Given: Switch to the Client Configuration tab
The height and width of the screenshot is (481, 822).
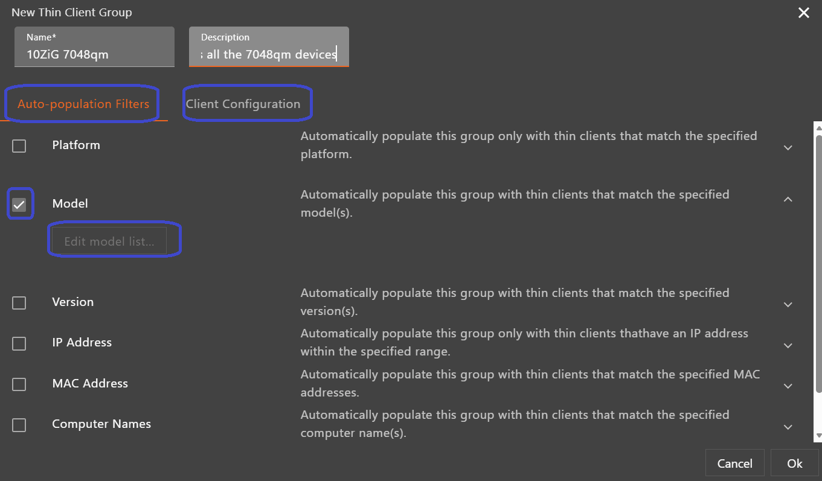Looking at the screenshot, I should point(243,104).
